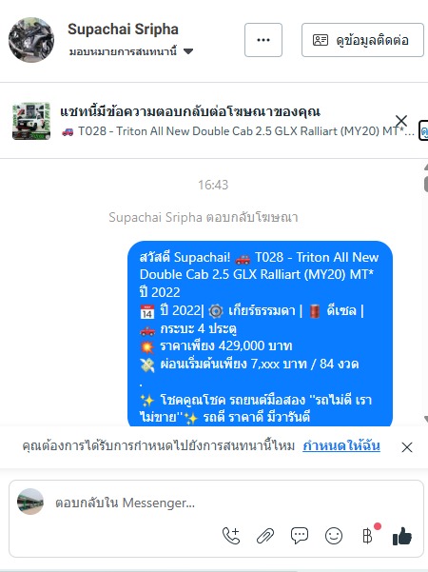Dismiss the assignment prompt with X
This screenshot has width=428, height=572.
click(407, 447)
